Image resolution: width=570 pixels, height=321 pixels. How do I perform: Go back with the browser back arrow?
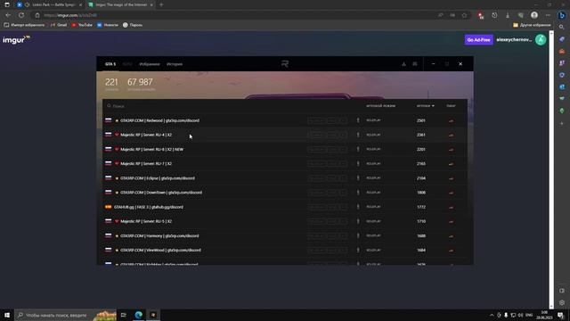click(x=8, y=15)
